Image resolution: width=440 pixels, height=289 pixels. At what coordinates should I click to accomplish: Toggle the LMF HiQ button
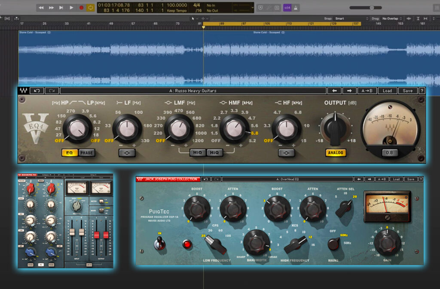pos(198,153)
